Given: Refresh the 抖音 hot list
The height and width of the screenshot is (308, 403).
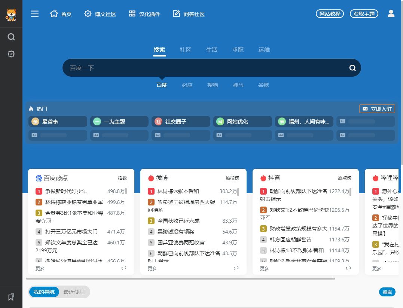Looking at the screenshot, I should (x=348, y=268).
